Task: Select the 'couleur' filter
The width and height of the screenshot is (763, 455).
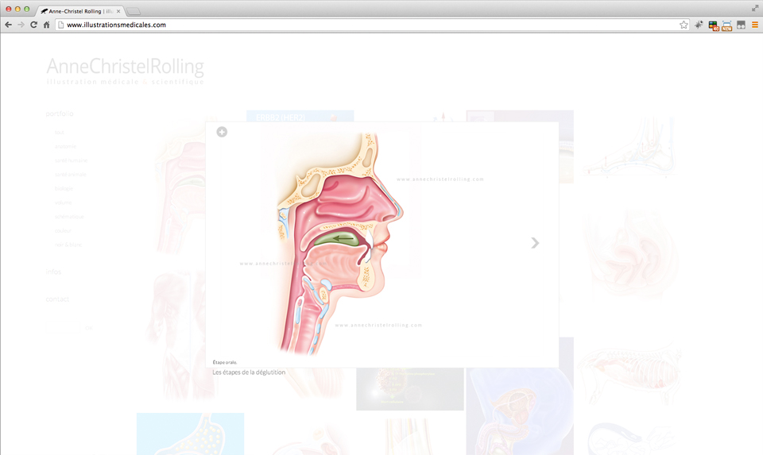Action: point(63,231)
